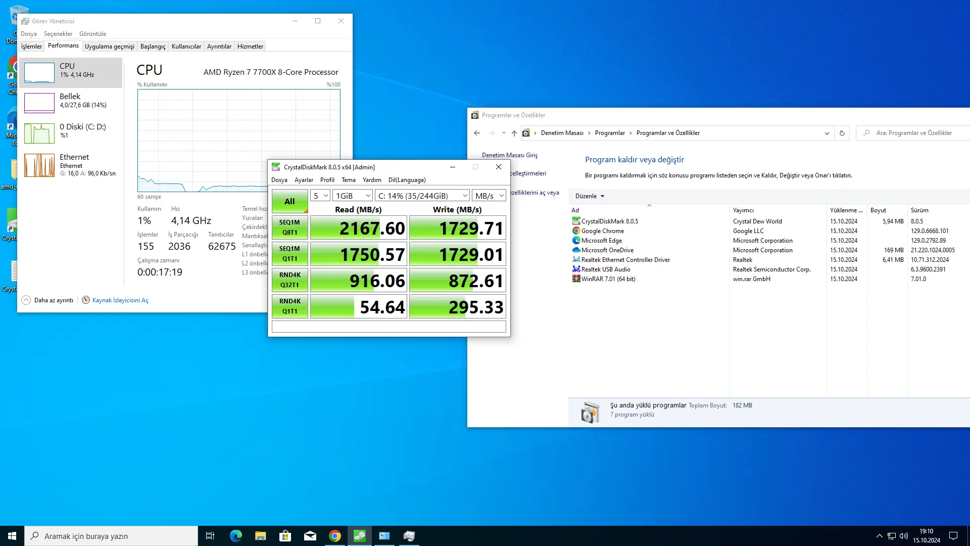Image resolution: width=970 pixels, height=546 pixels.
Task: Run the SEQ1M Q1T1 benchmark
Action: [290, 254]
